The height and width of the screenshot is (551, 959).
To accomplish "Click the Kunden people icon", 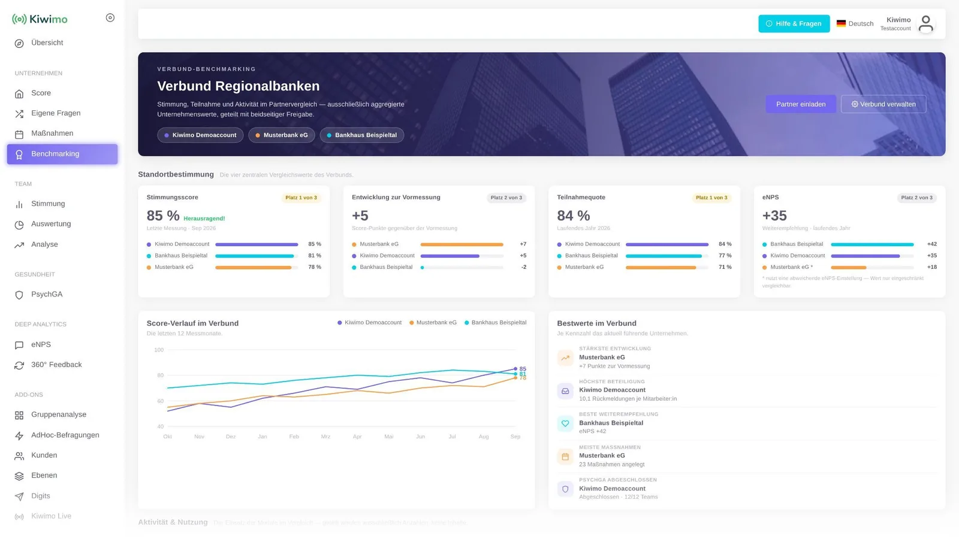I will click(x=19, y=456).
